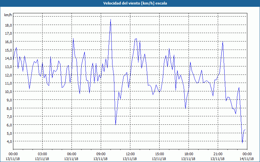The image size is (260, 162).
Task: Click the 17,0 y-axis label
Action: click(x=9, y=33)
